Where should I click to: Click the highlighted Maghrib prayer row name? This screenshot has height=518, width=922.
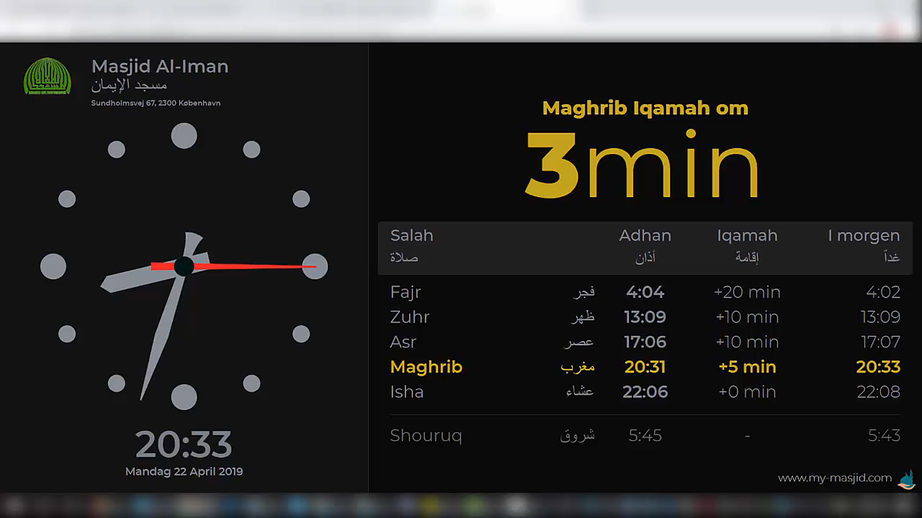(x=426, y=367)
